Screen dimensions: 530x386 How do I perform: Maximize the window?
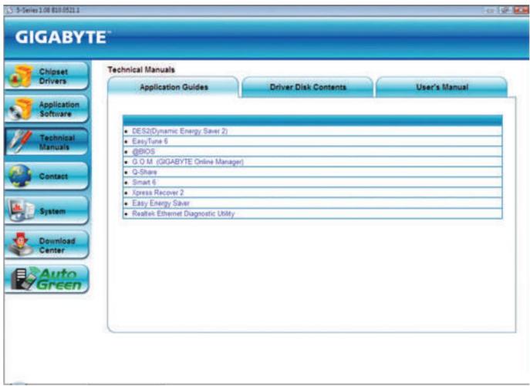click(505, 11)
